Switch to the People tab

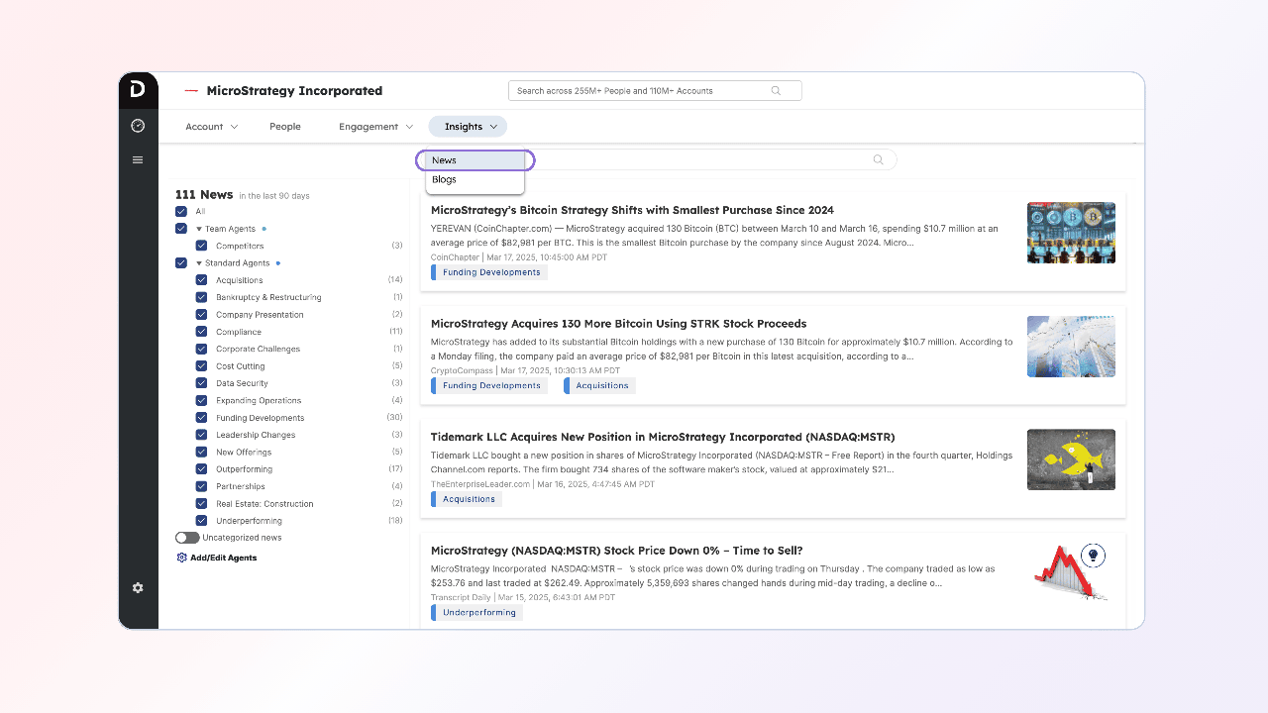(285, 127)
